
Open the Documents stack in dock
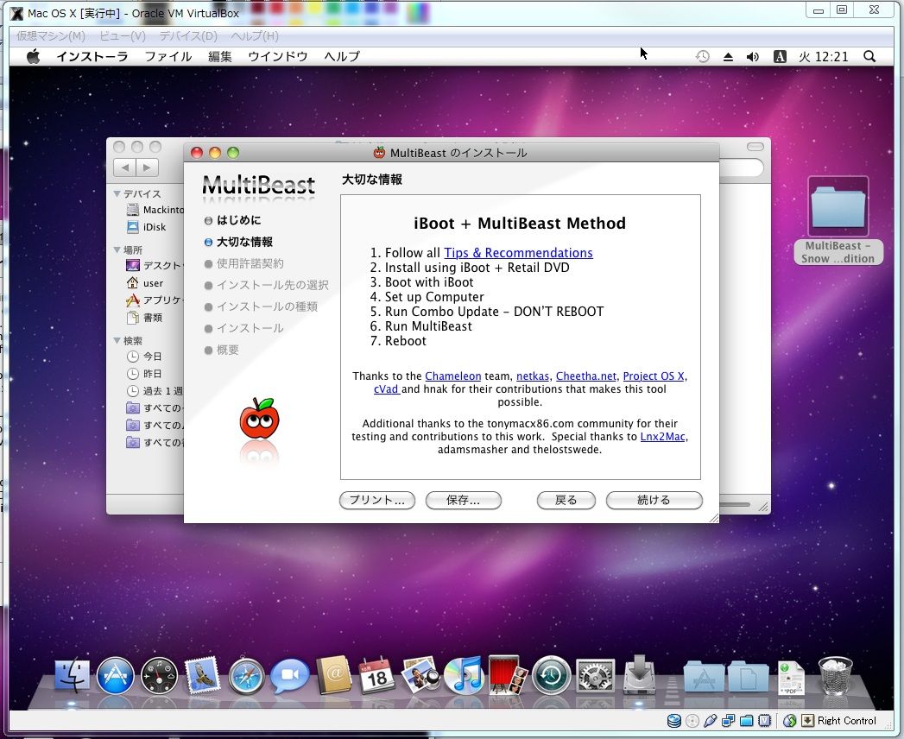(x=748, y=676)
